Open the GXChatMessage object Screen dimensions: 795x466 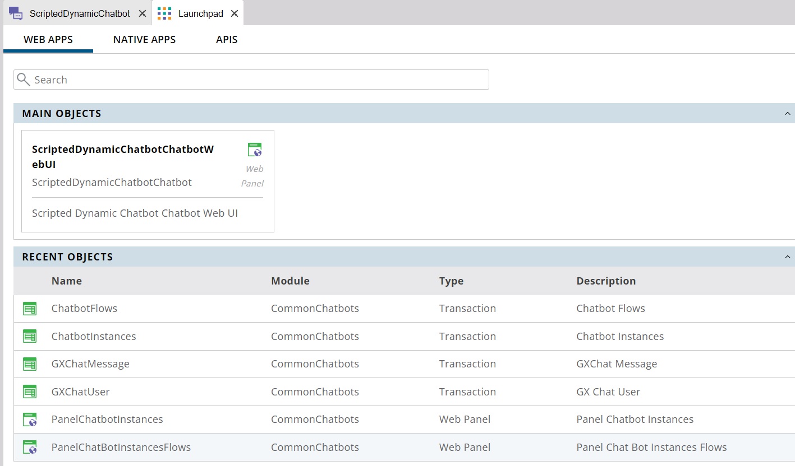(90, 364)
